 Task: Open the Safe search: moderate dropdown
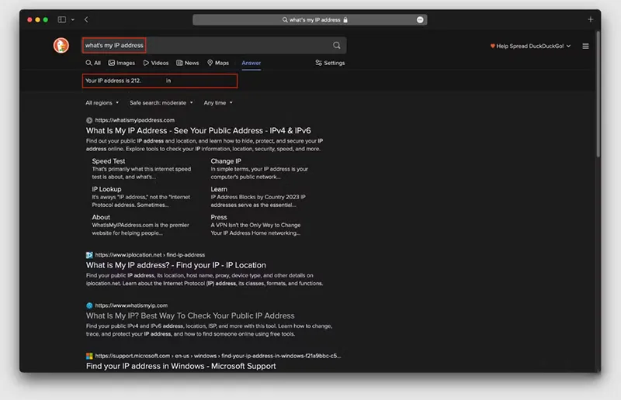[x=161, y=102]
